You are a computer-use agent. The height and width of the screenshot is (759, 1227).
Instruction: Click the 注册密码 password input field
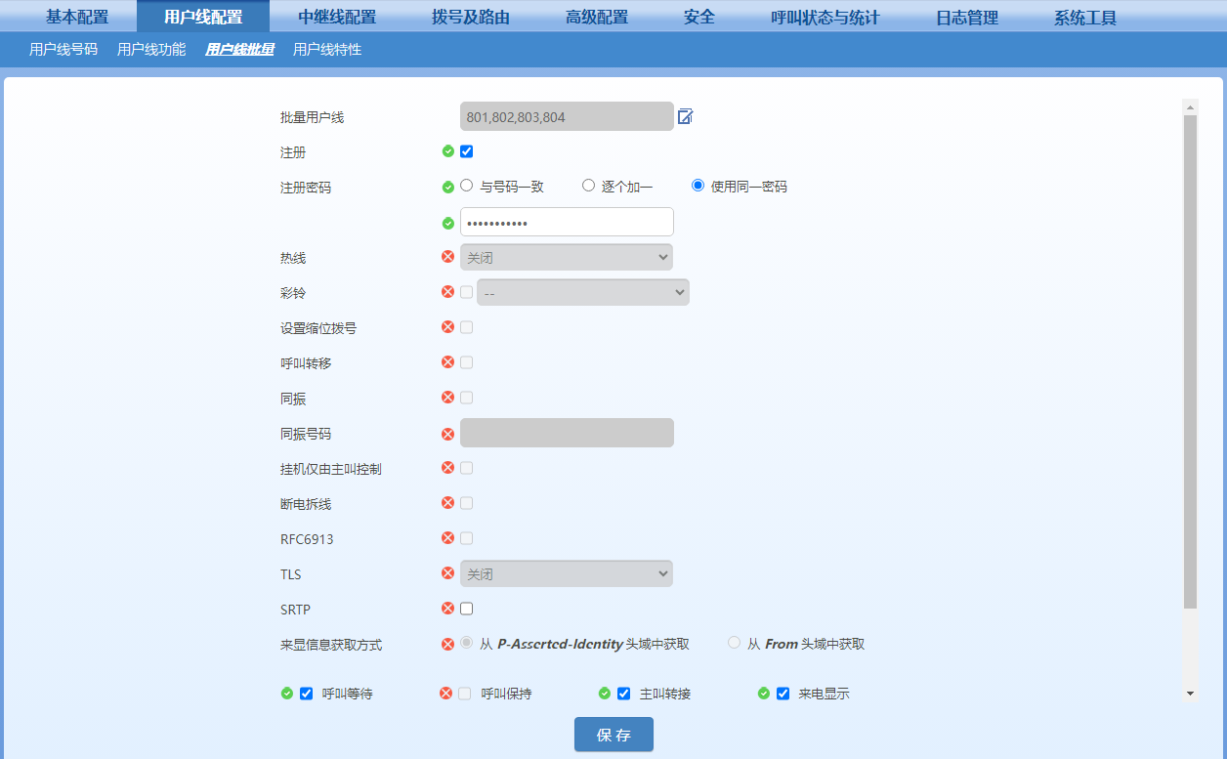click(x=567, y=222)
